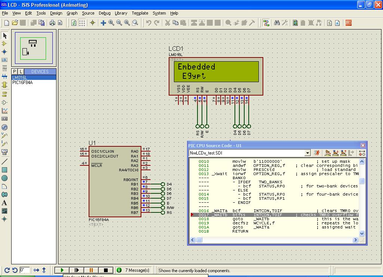Open the Graph menu
This screenshot has height=277, width=383.
point(72,13)
